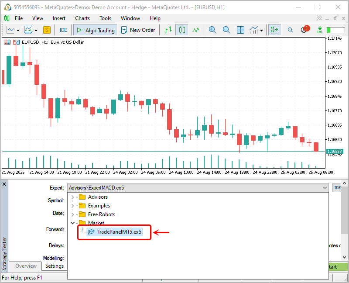
Task: Switch to line chart view icon
Action: tap(196, 30)
